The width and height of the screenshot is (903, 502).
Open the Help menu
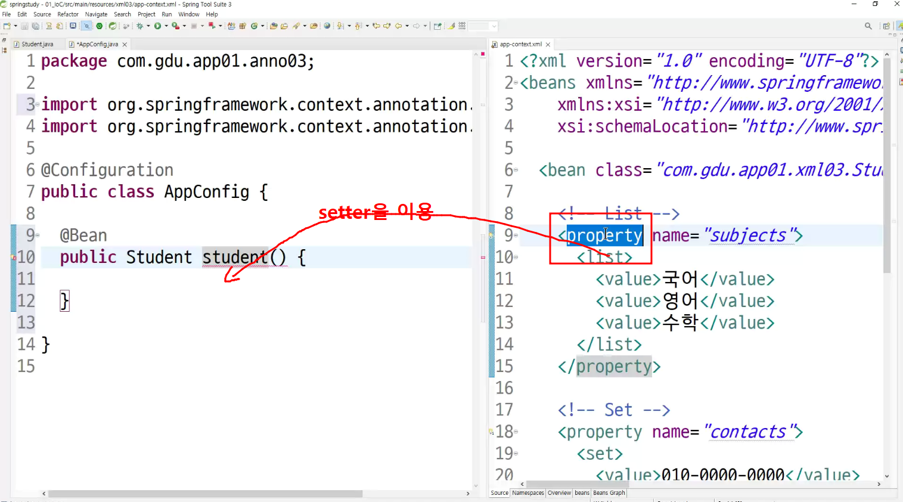(212, 14)
